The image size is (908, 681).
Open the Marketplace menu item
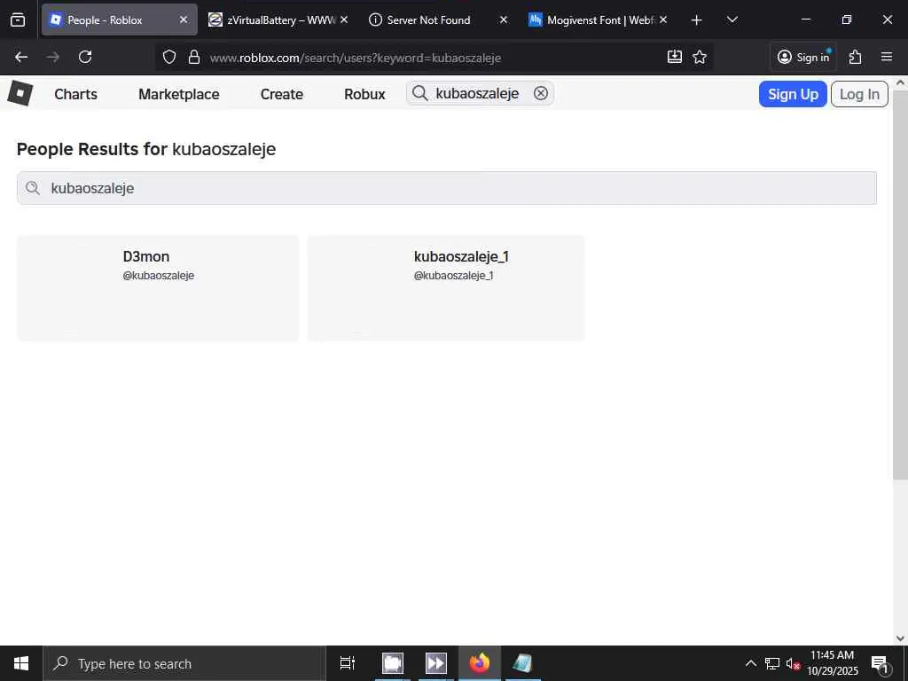tap(179, 94)
